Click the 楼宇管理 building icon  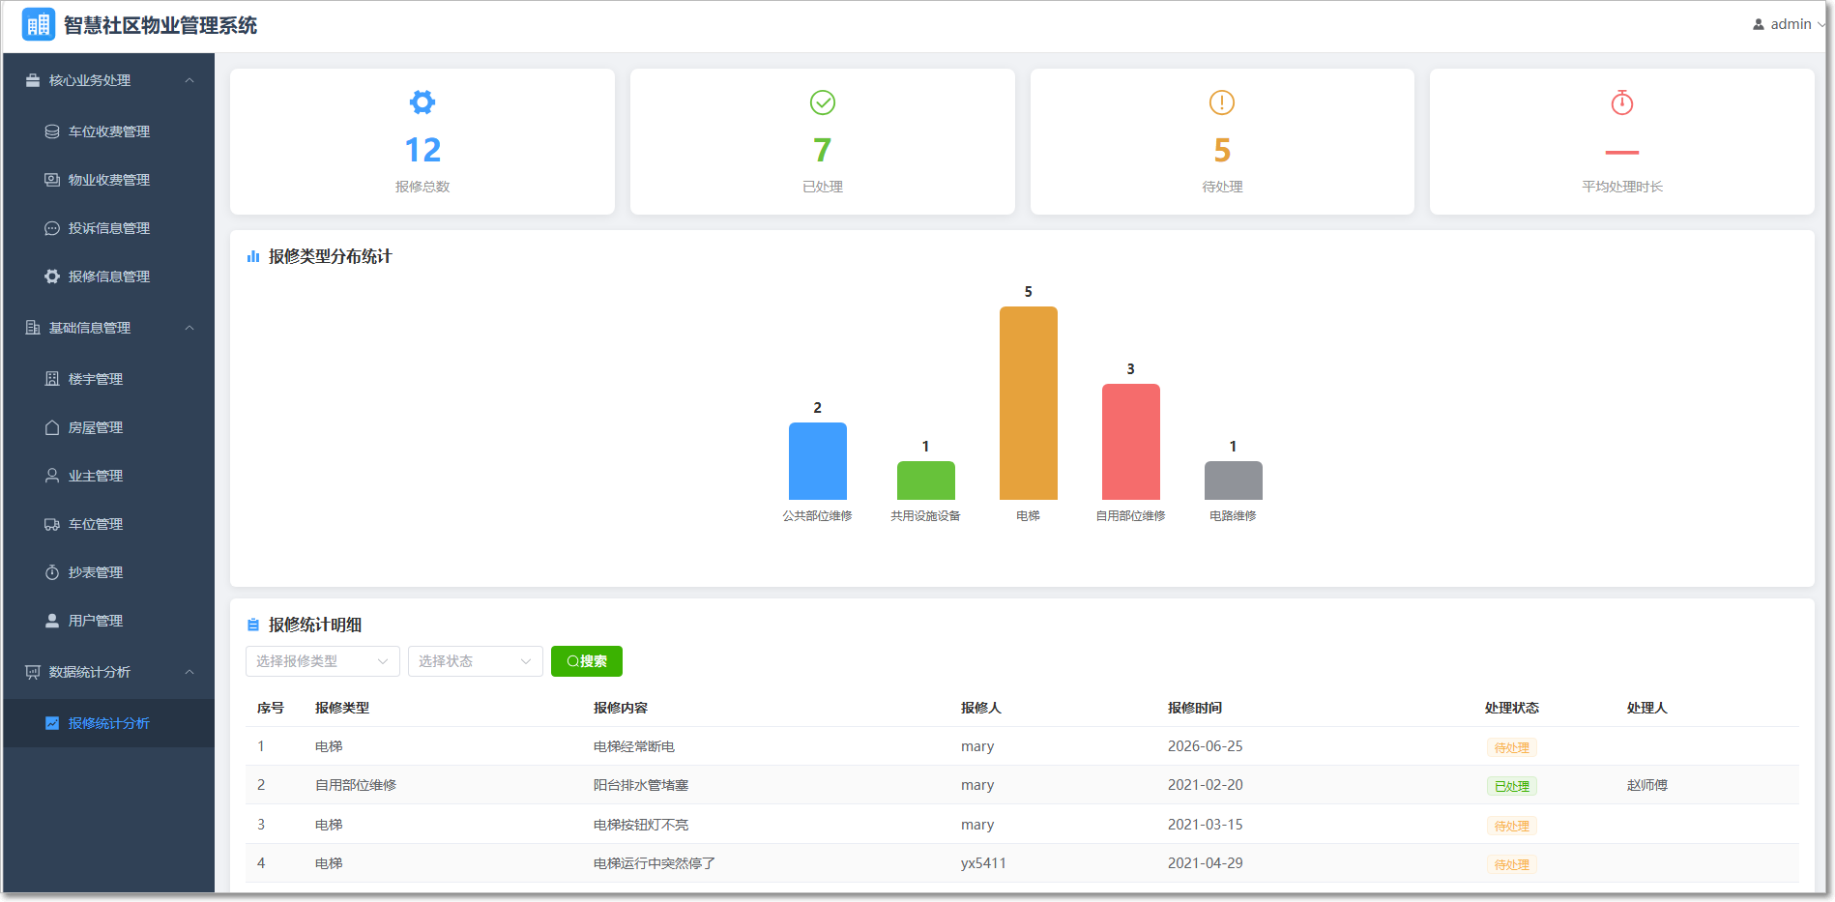52,379
